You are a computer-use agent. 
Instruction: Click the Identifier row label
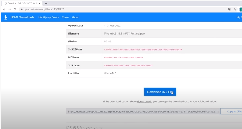[x=74, y=73]
